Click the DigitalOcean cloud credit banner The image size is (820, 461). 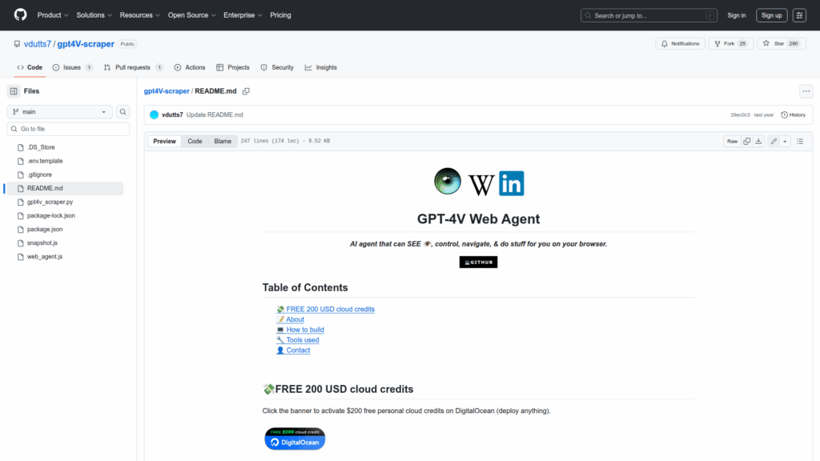pyautogui.click(x=295, y=439)
